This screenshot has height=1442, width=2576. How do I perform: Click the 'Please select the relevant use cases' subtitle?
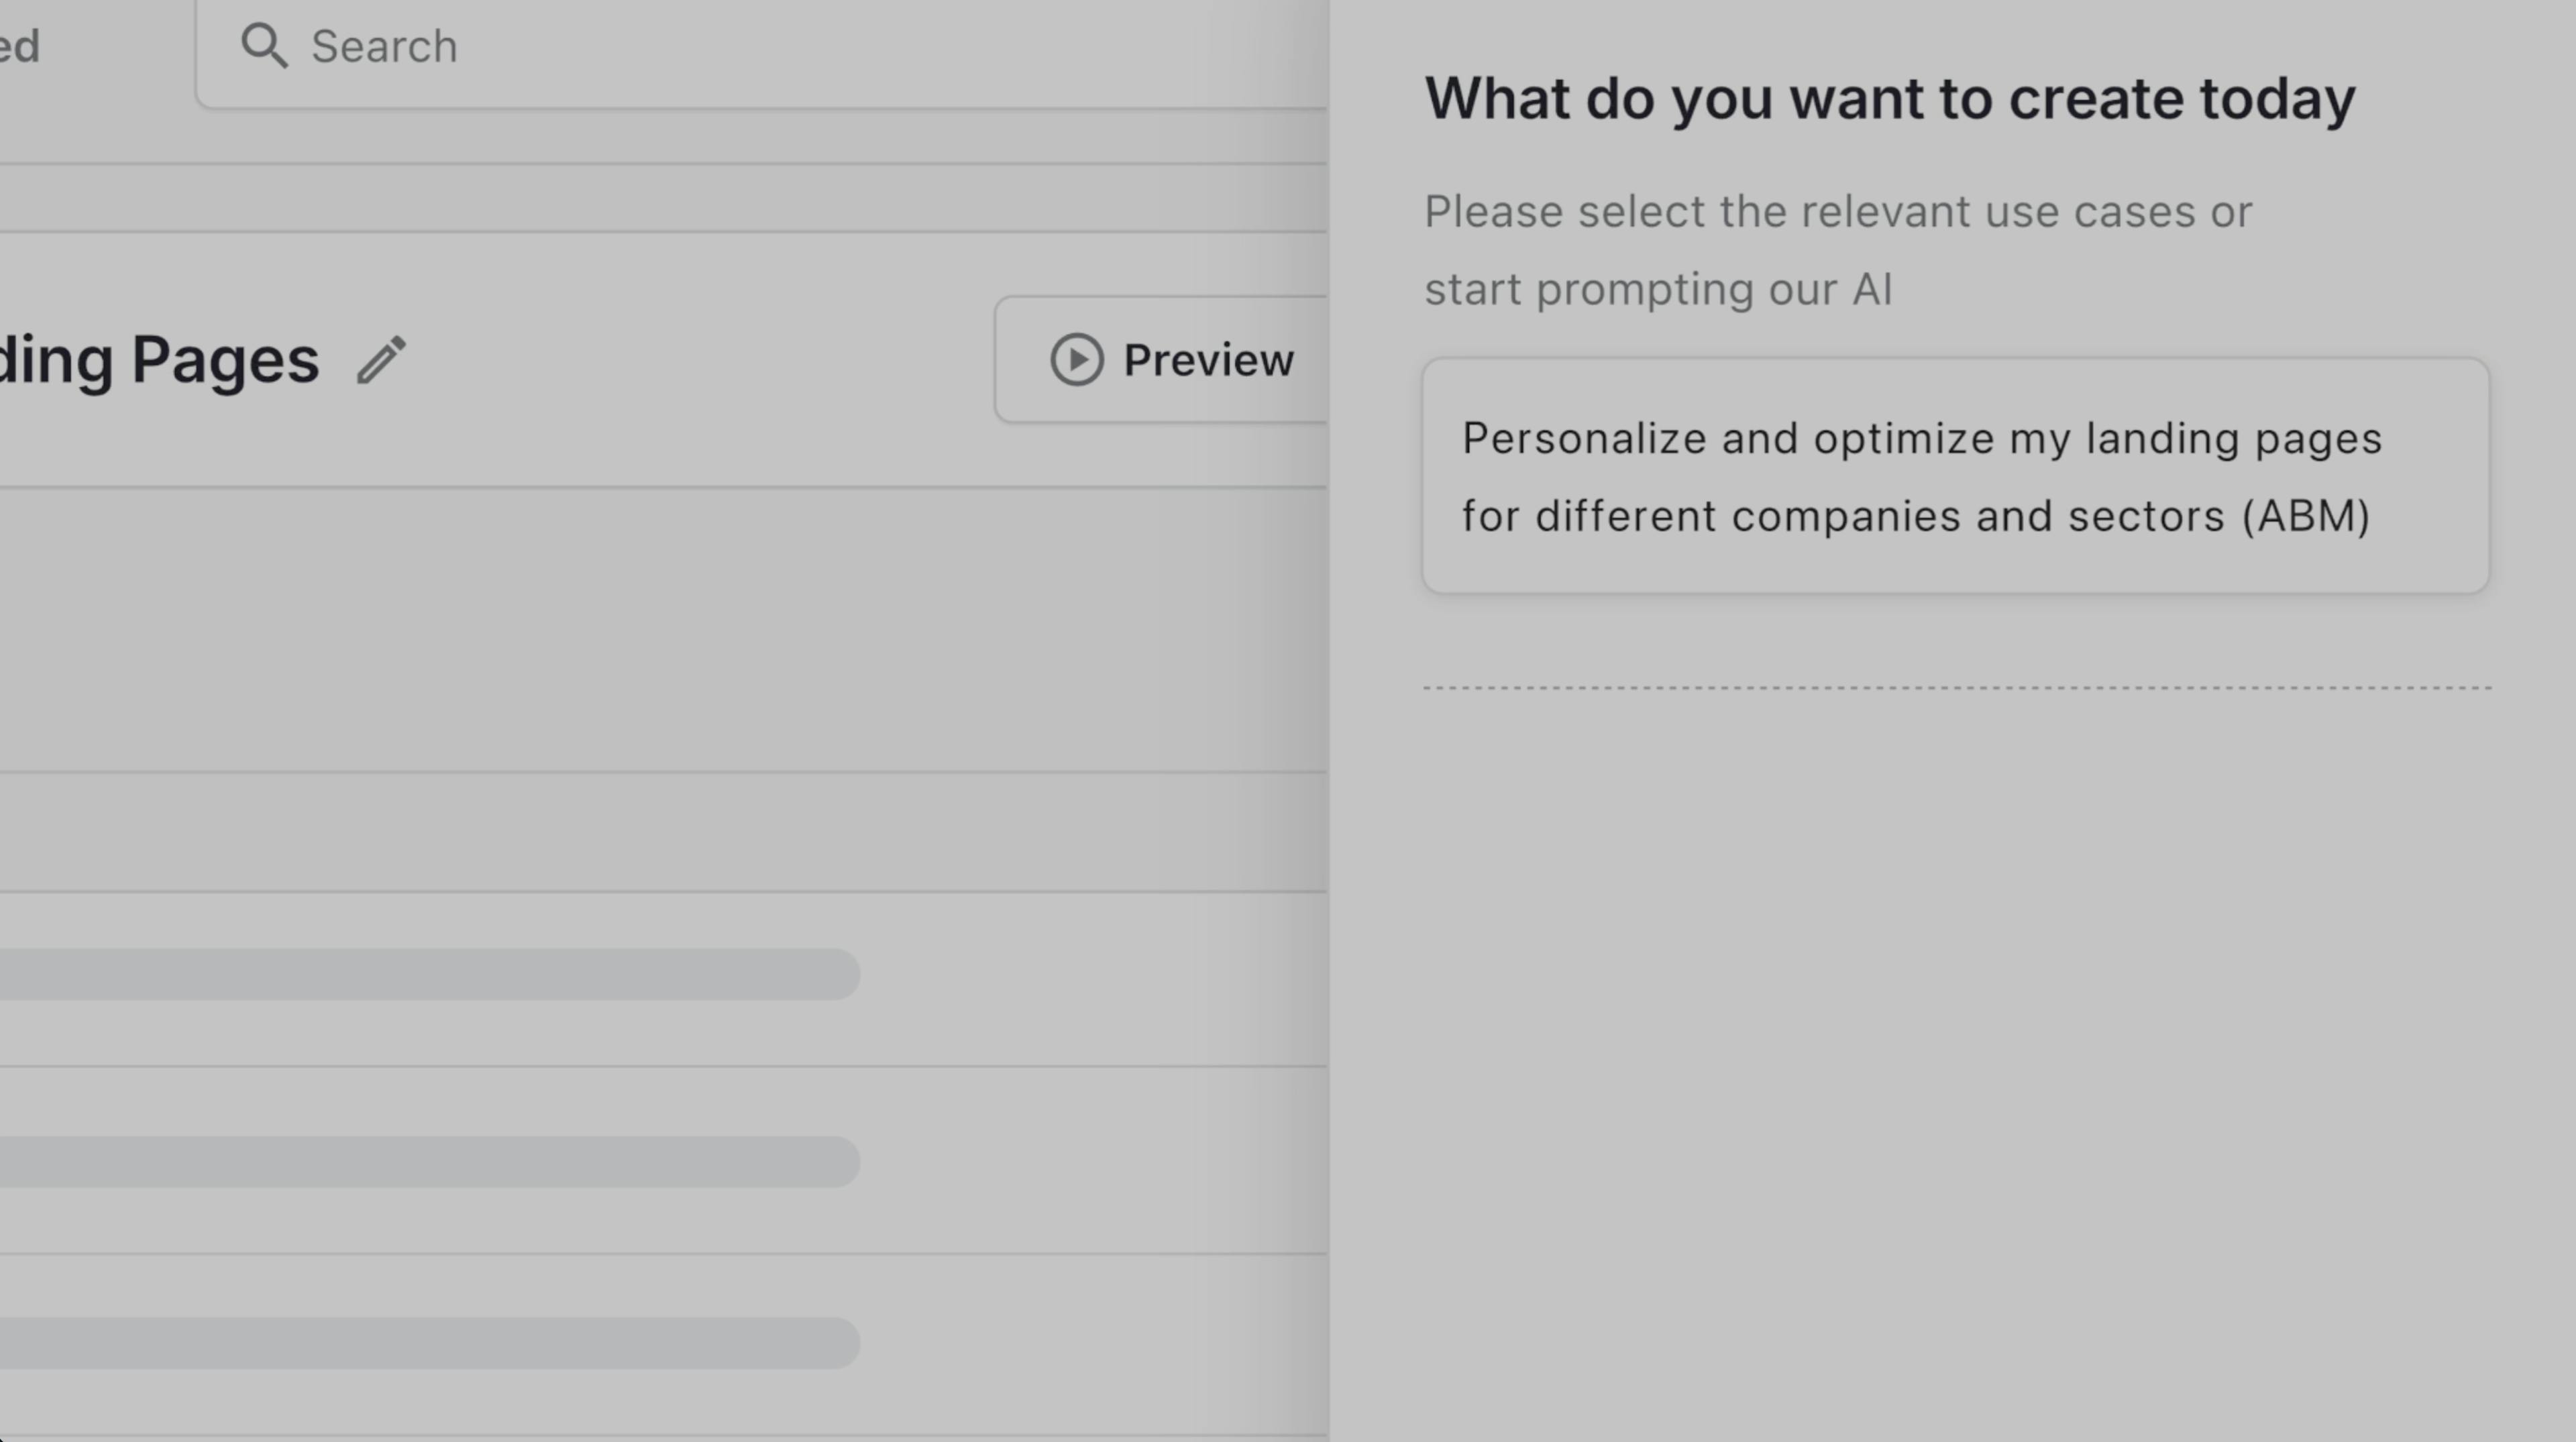click(x=1838, y=212)
